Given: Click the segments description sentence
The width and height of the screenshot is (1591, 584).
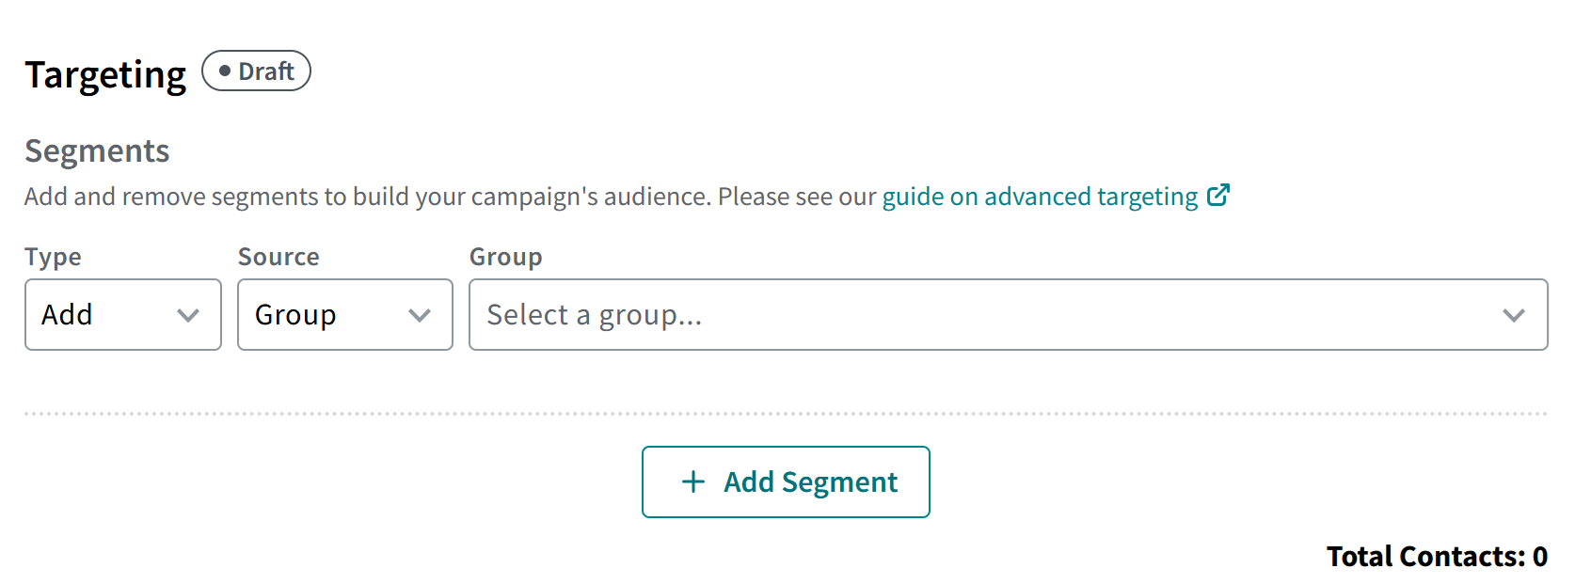Looking at the screenshot, I should (x=450, y=197).
